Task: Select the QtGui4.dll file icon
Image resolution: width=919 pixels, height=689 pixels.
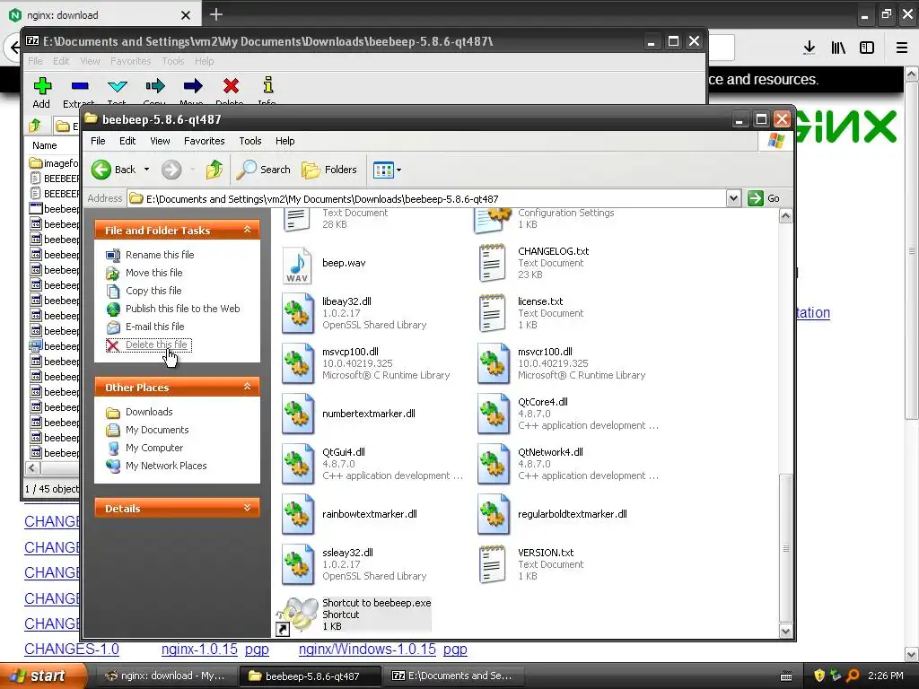Action: click(297, 464)
